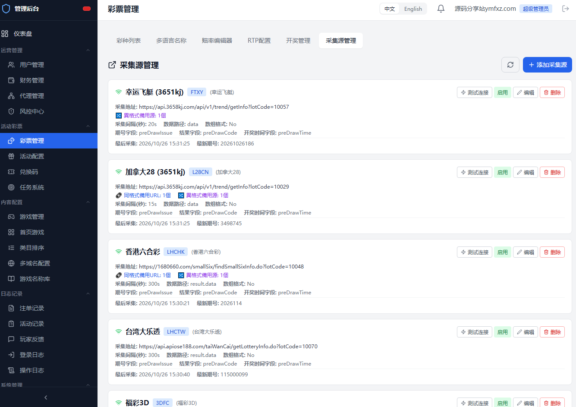Click the wifi status icon for 香港六合彩
Screen dimensions: 576x407
(x=119, y=252)
